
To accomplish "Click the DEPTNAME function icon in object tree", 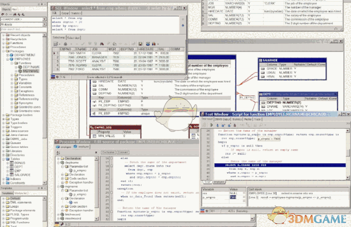I will tap(20, 67).
